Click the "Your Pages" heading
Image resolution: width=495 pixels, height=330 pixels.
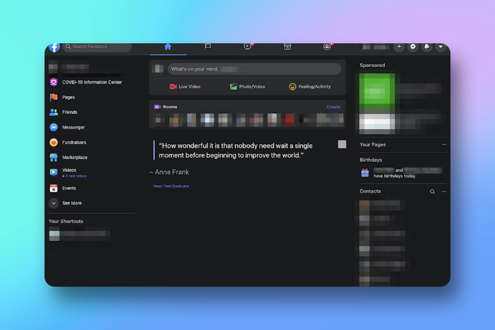pyautogui.click(x=372, y=145)
